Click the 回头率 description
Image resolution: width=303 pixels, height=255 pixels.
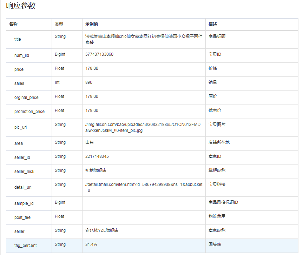[215, 244]
